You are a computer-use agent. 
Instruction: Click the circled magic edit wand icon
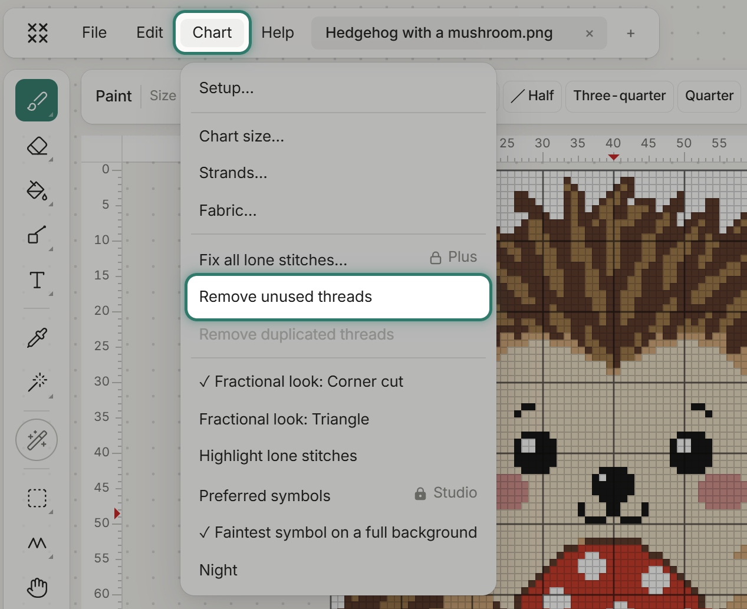pos(37,440)
